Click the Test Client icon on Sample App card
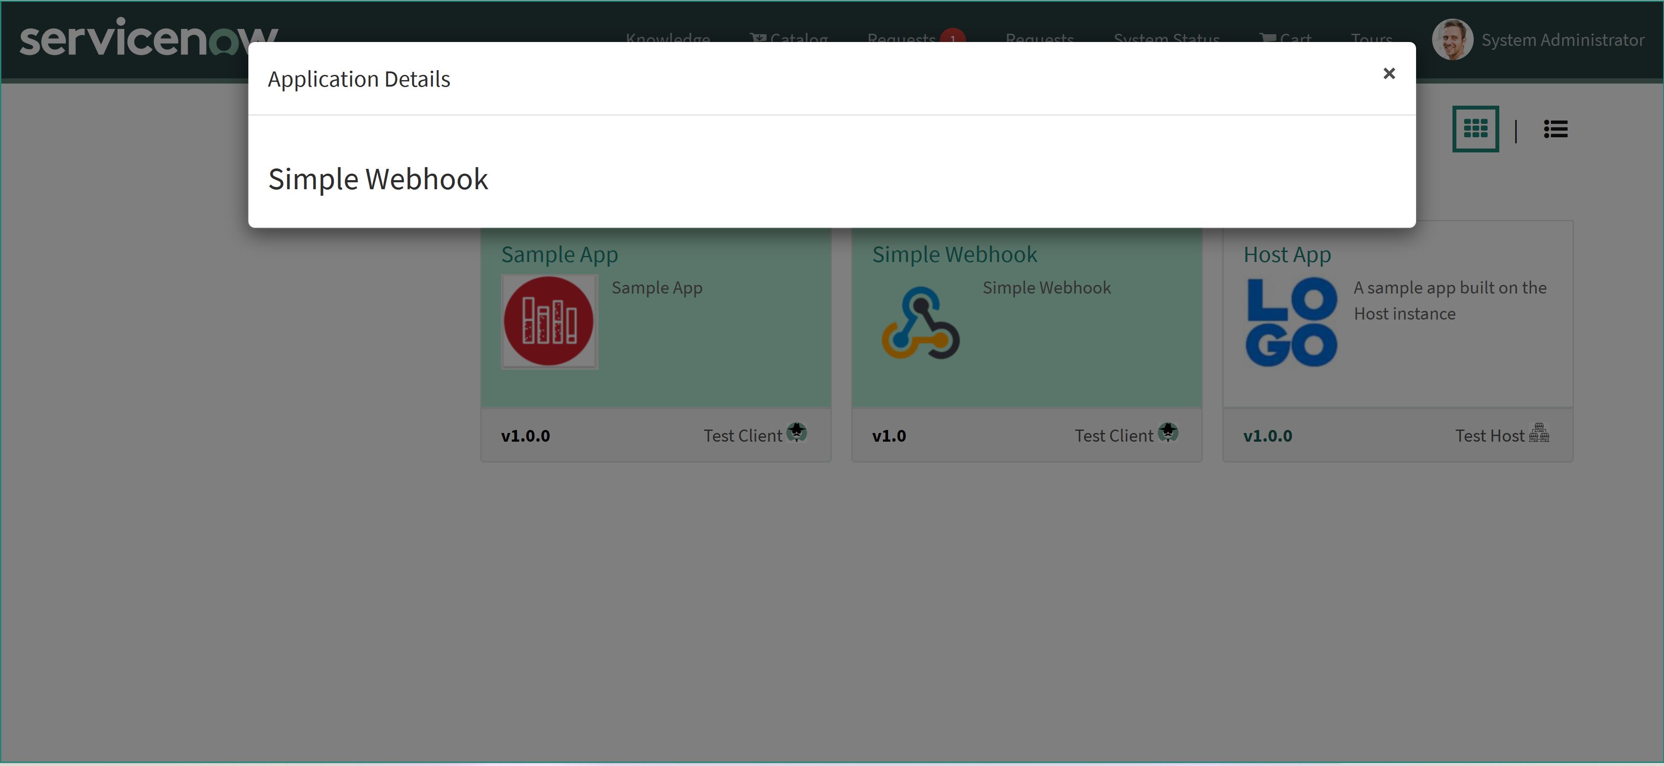Viewport: 1664px width, 766px height. [797, 433]
